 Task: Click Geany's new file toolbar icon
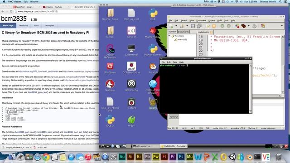tap(171, 26)
